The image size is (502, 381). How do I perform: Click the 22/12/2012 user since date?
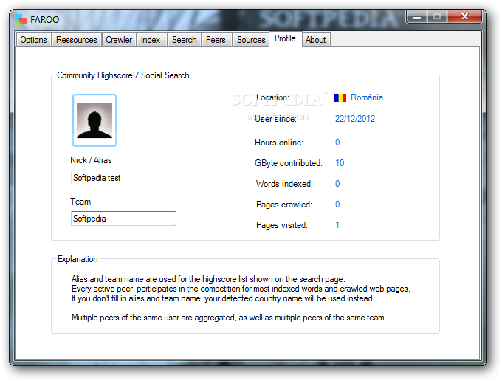355,119
